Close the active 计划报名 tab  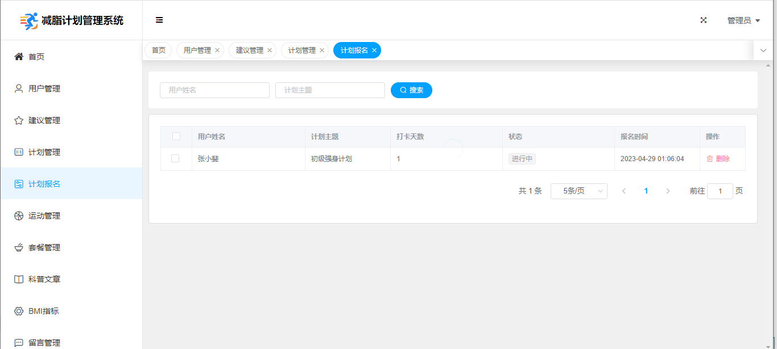click(374, 51)
